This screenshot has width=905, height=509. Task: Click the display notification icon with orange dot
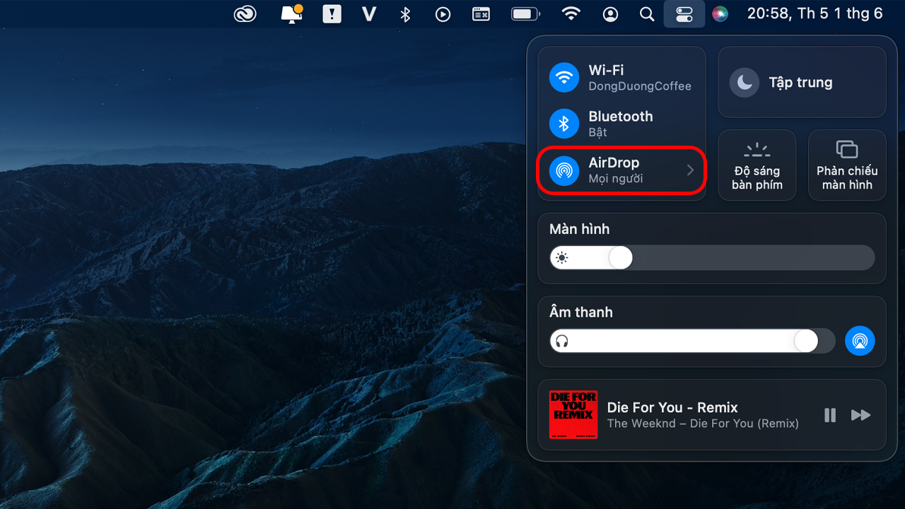click(x=292, y=13)
